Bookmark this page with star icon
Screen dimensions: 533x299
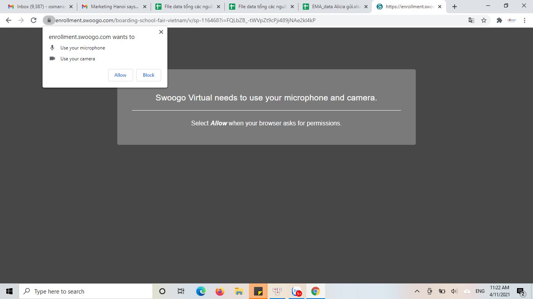tap(484, 20)
